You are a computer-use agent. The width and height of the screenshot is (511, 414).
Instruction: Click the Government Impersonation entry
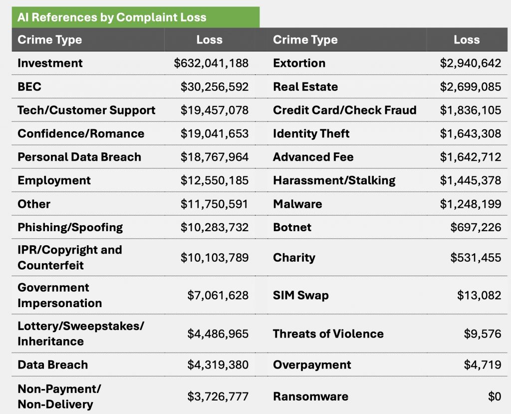click(59, 296)
